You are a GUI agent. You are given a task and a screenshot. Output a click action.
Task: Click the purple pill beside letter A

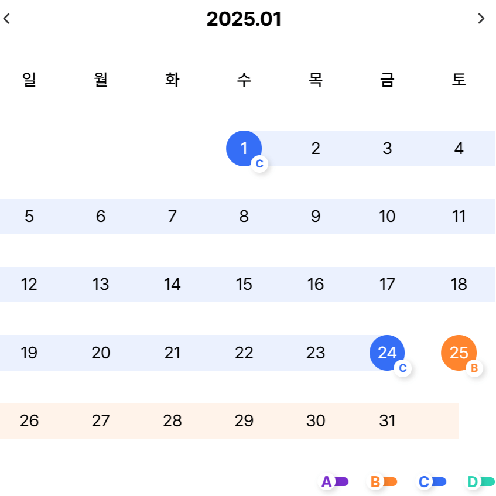tap(340, 481)
